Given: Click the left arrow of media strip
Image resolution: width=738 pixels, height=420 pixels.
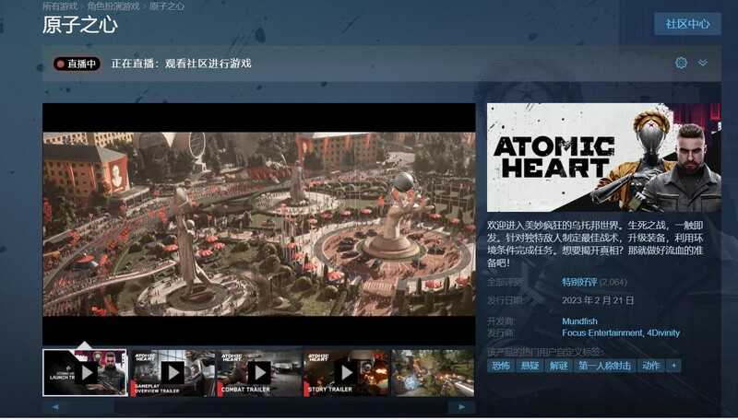Looking at the screenshot, I should point(55,407).
